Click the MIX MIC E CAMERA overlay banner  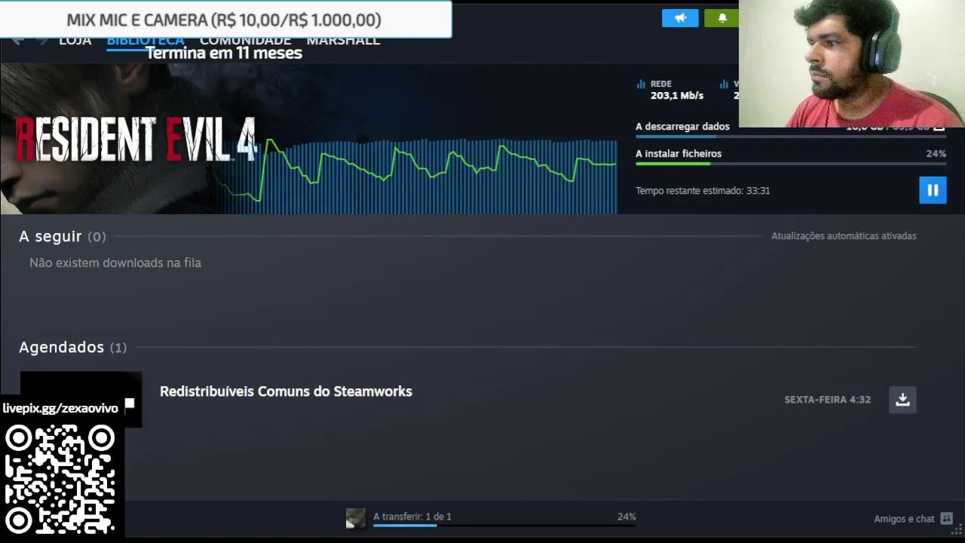click(225, 20)
